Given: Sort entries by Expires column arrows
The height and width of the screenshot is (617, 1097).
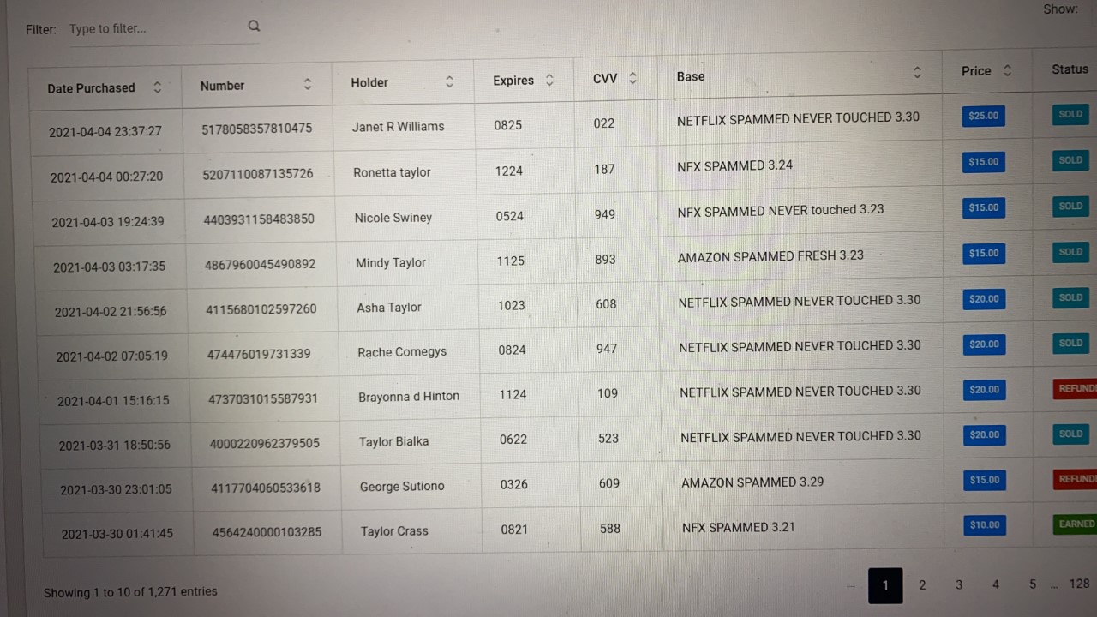Looking at the screenshot, I should point(549,80).
